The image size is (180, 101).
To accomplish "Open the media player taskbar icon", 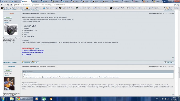I will (37, 99).
